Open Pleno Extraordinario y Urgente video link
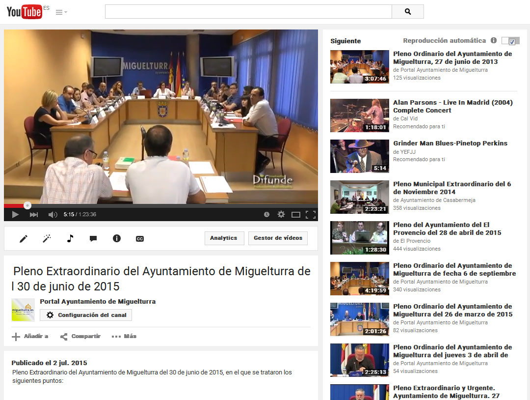The height and width of the screenshot is (400, 530). tap(446, 392)
